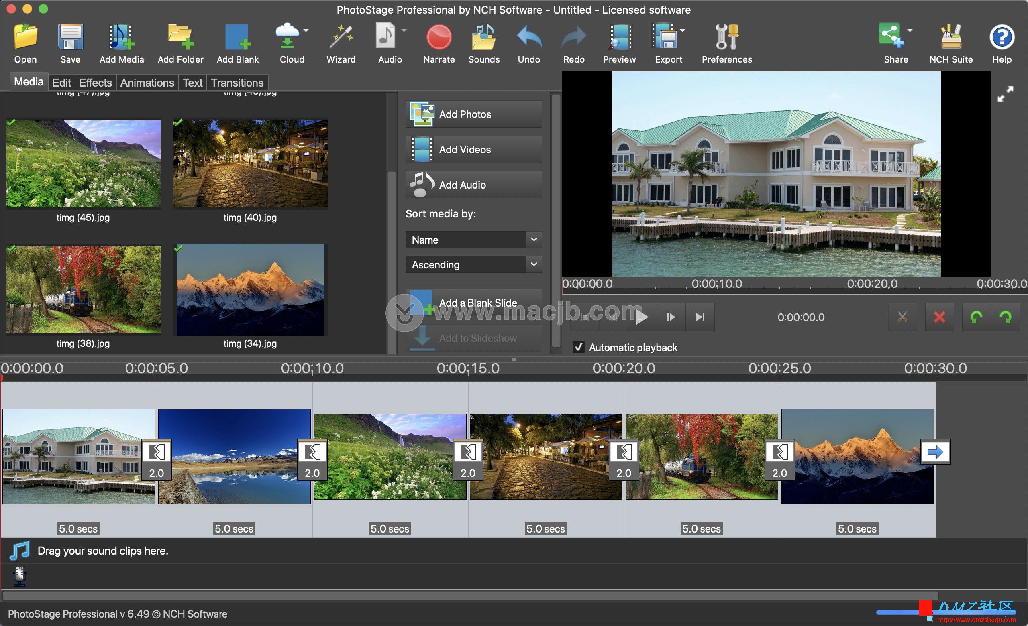Open the Sounds library icon
The image size is (1028, 626).
pyautogui.click(x=483, y=37)
